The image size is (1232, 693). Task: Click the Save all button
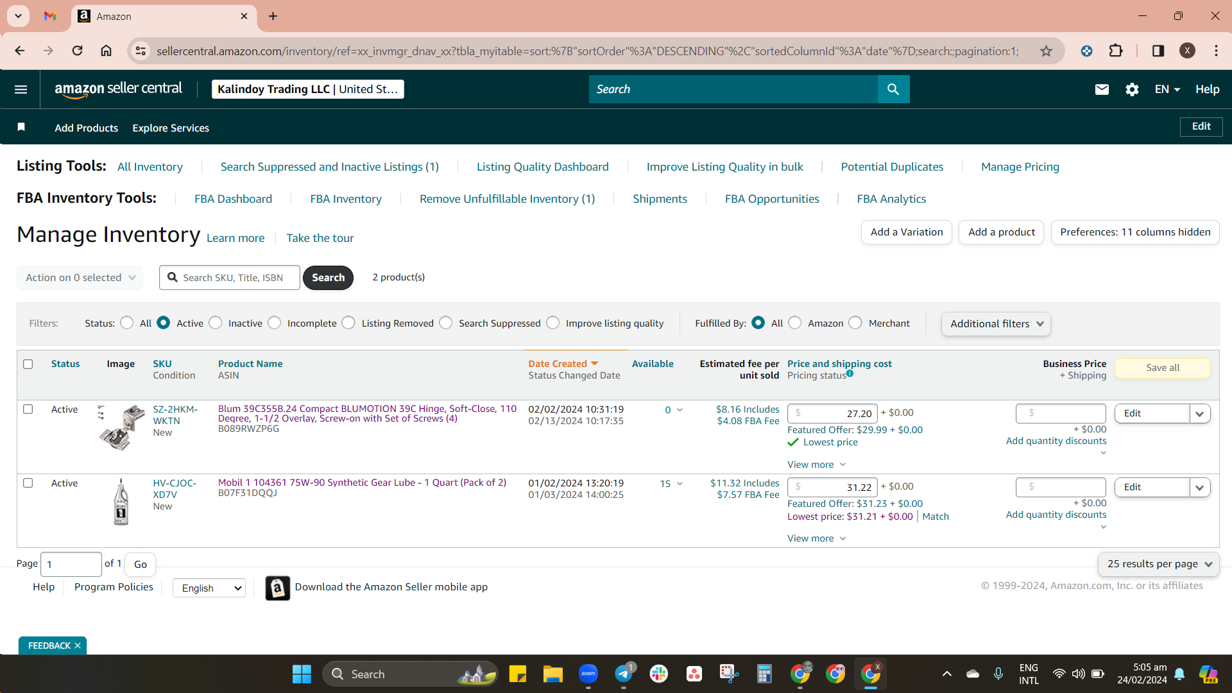tap(1163, 368)
